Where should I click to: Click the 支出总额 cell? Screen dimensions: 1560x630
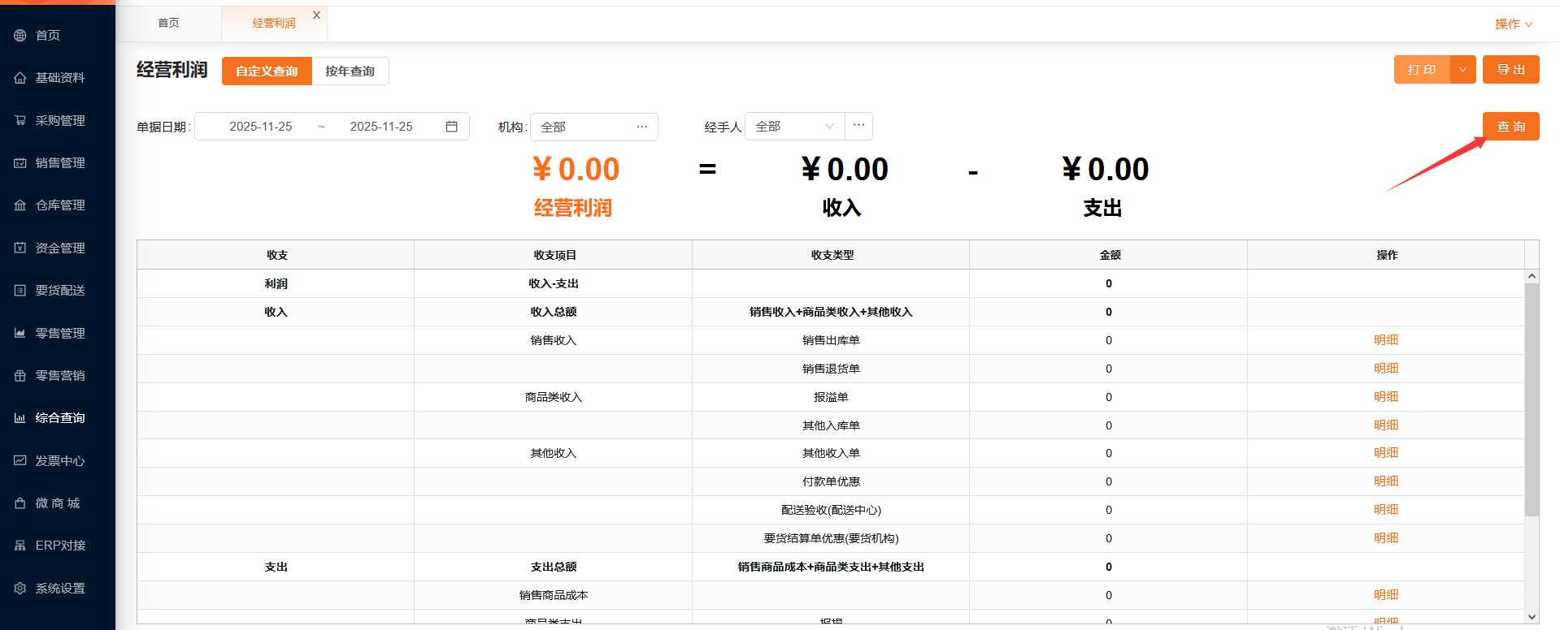coord(554,567)
